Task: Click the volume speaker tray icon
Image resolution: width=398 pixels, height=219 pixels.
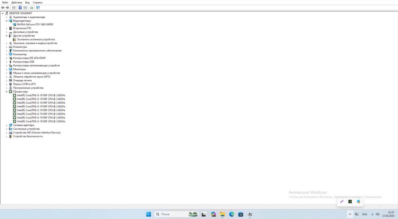Action: (x=377, y=214)
